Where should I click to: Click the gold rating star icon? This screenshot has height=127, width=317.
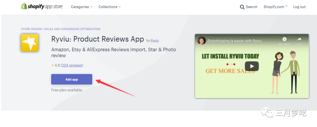tap(53, 65)
